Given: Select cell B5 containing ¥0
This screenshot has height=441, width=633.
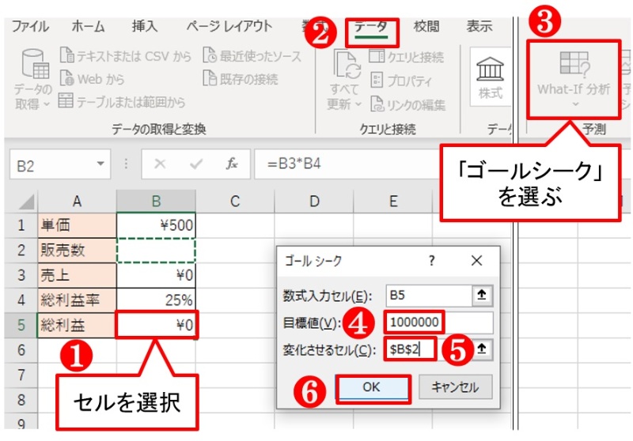Looking at the screenshot, I should click(156, 323).
